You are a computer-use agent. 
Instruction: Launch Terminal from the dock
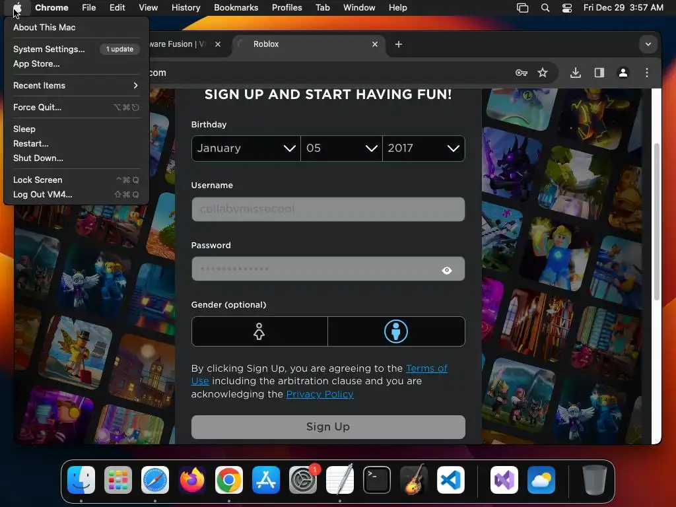[x=377, y=480]
